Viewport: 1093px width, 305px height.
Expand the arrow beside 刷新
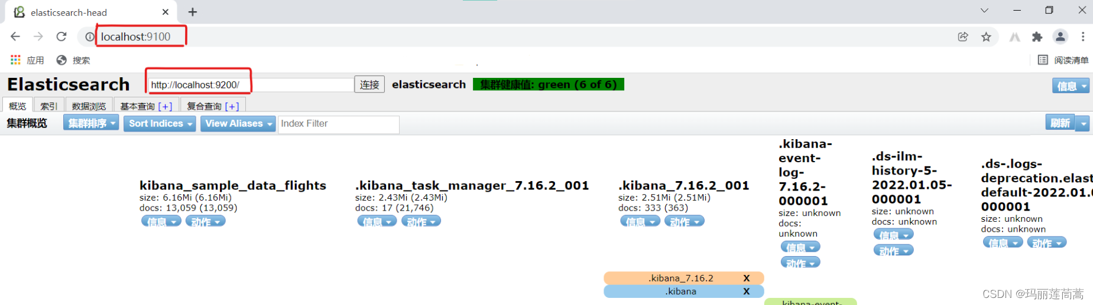pos(1083,123)
